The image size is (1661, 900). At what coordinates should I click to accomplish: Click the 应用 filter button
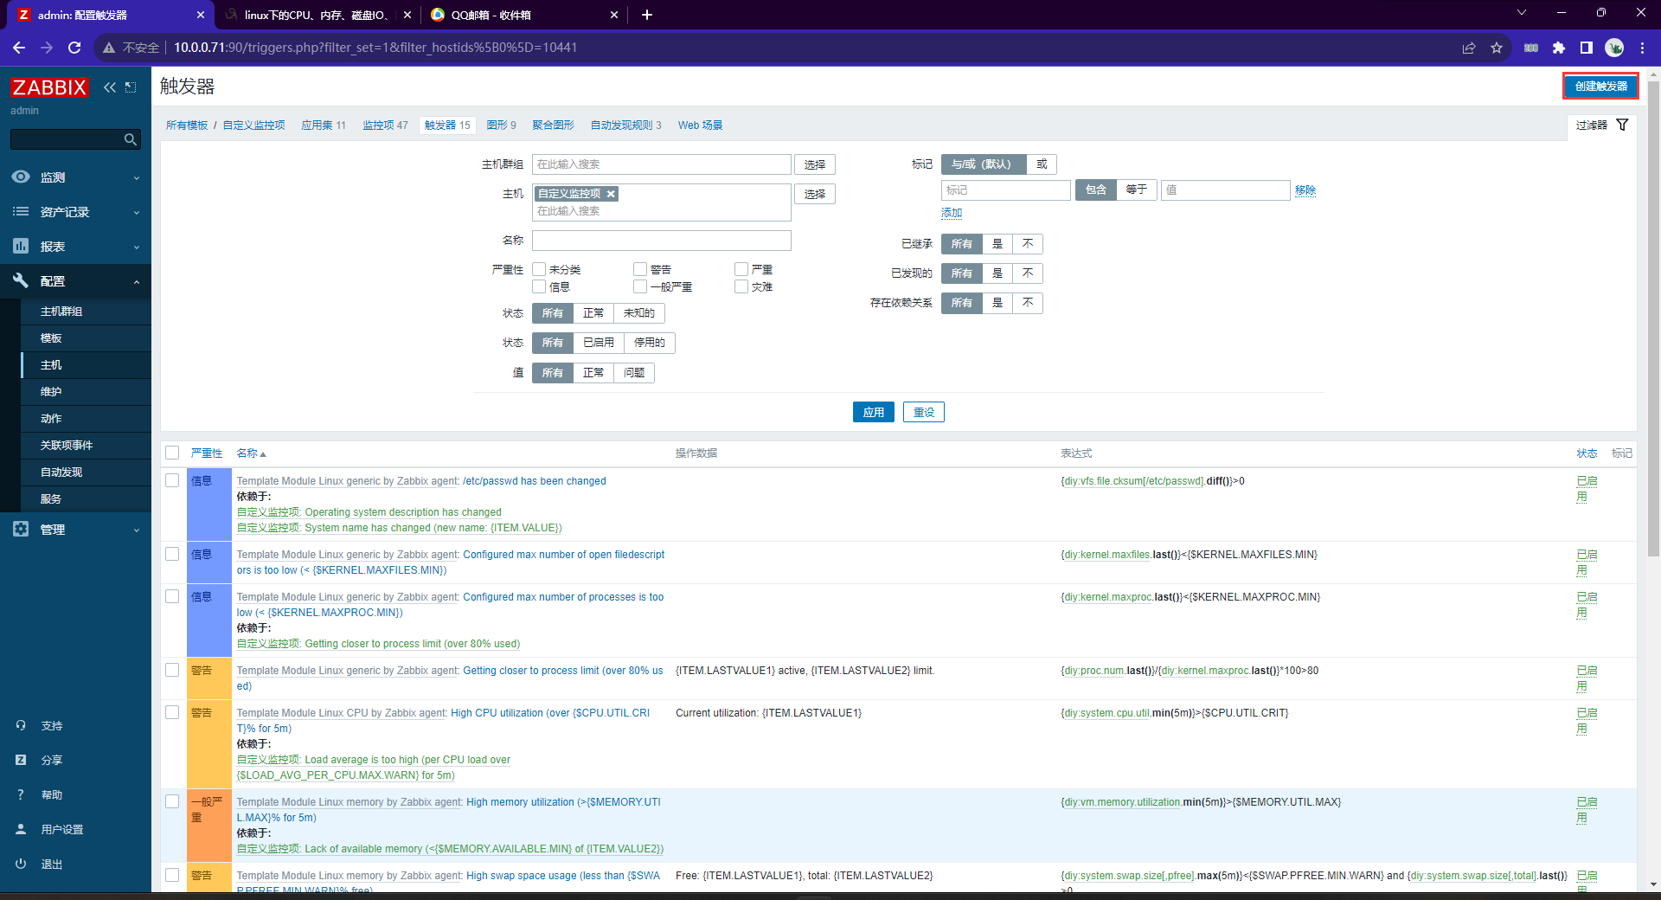click(873, 412)
